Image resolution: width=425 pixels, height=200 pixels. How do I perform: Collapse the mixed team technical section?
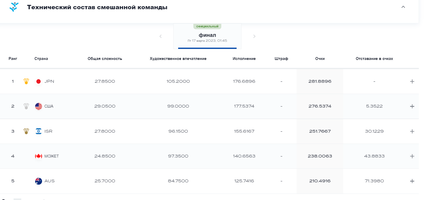click(x=403, y=7)
